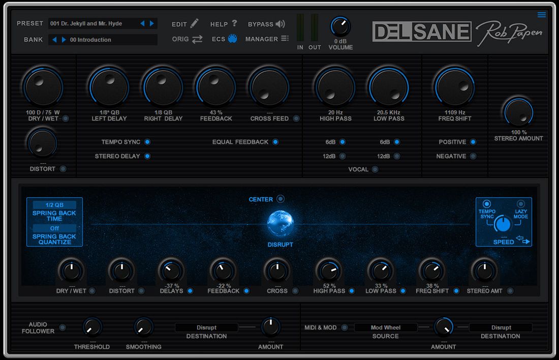Click the Center button above globe
559x360 pixels.
point(281,199)
